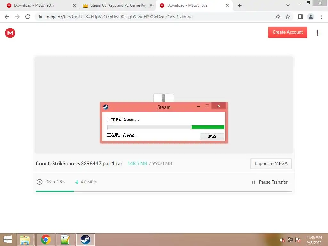Open Action Center flag icon
The image size is (328, 246).
point(298,240)
